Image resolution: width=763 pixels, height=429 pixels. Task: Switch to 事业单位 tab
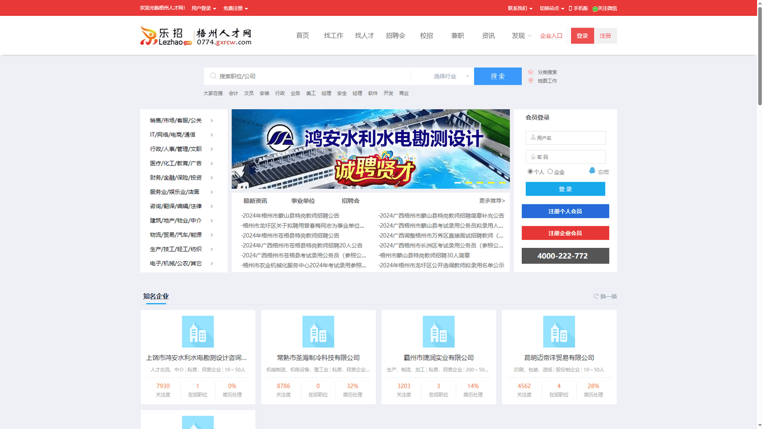point(303,201)
